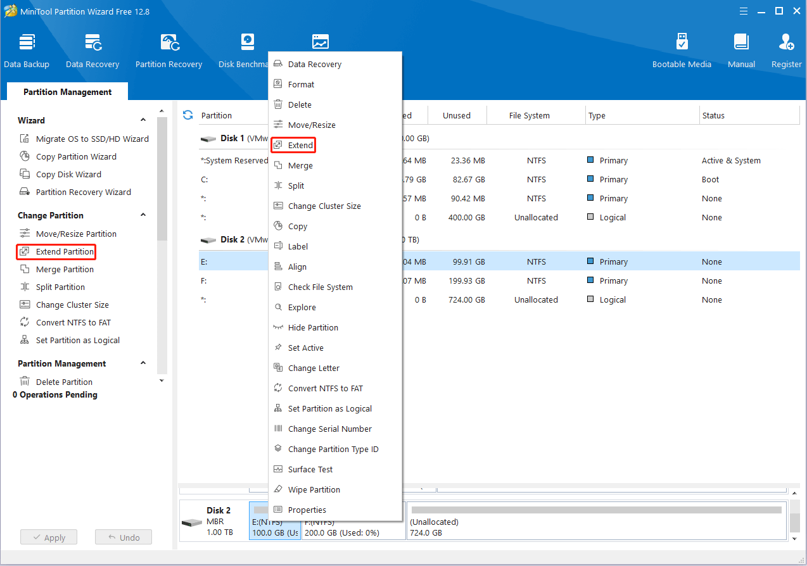807x566 pixels.
Task: Click Extend Partition in the sidebar
Action: [x=65, y=252]
